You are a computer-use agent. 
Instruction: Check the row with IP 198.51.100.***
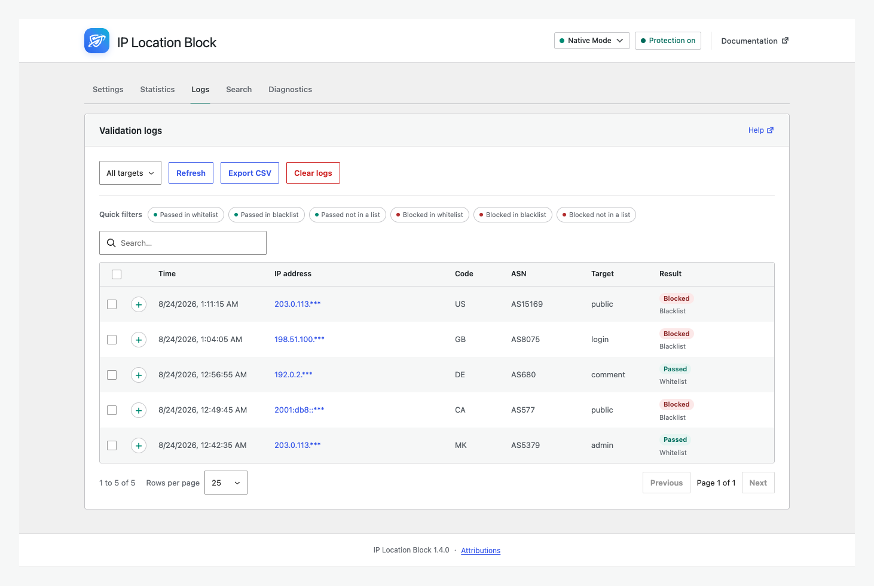point(112,340)
